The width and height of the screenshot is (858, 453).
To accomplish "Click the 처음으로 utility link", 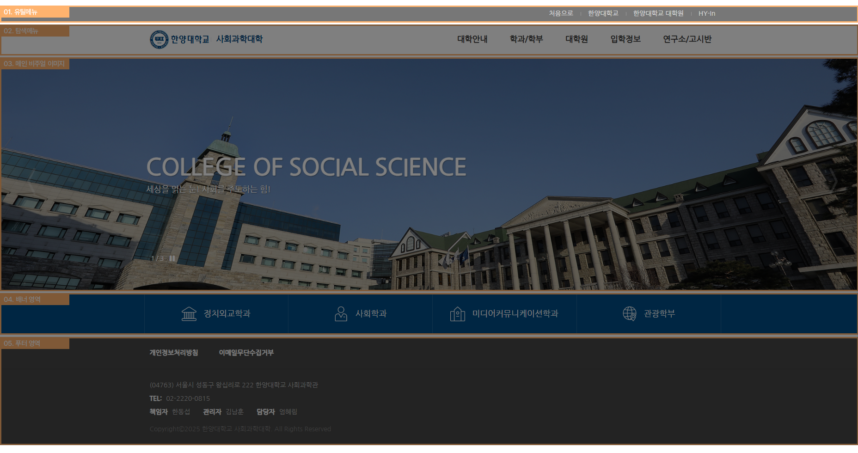I will click(x=561, y=13).
